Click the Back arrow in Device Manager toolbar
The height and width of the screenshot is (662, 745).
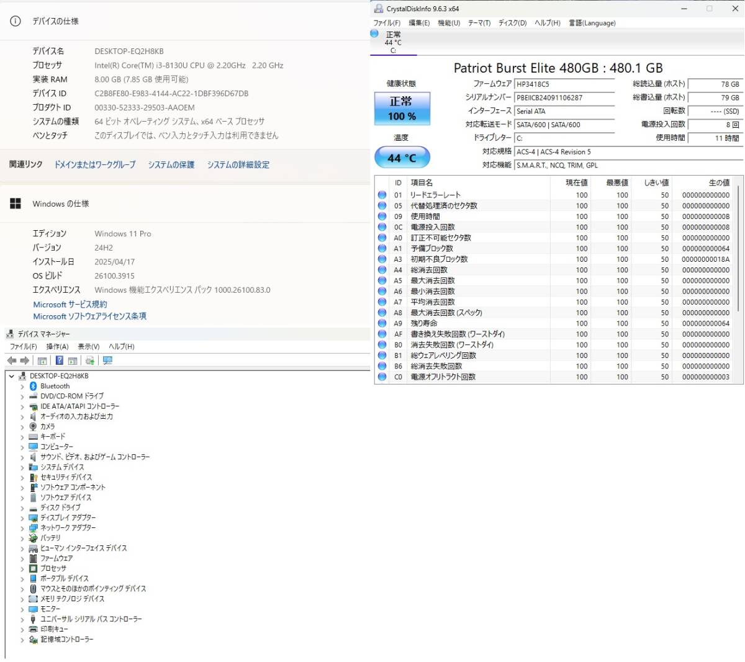pos(12,360)
